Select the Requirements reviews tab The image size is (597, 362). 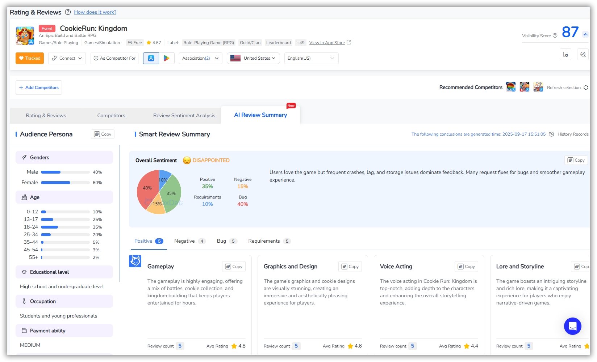click(270, 241)
